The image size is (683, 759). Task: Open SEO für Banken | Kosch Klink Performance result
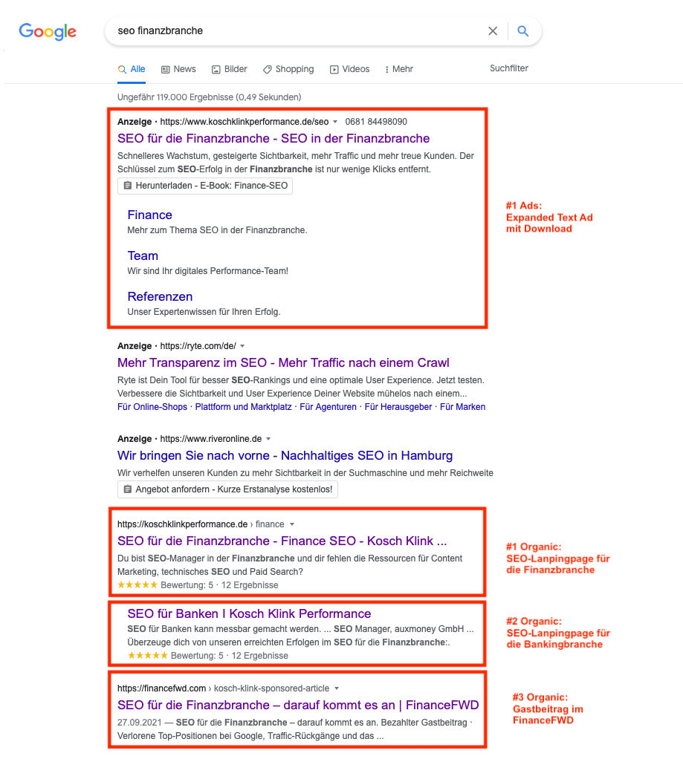[x=249, y=613]
